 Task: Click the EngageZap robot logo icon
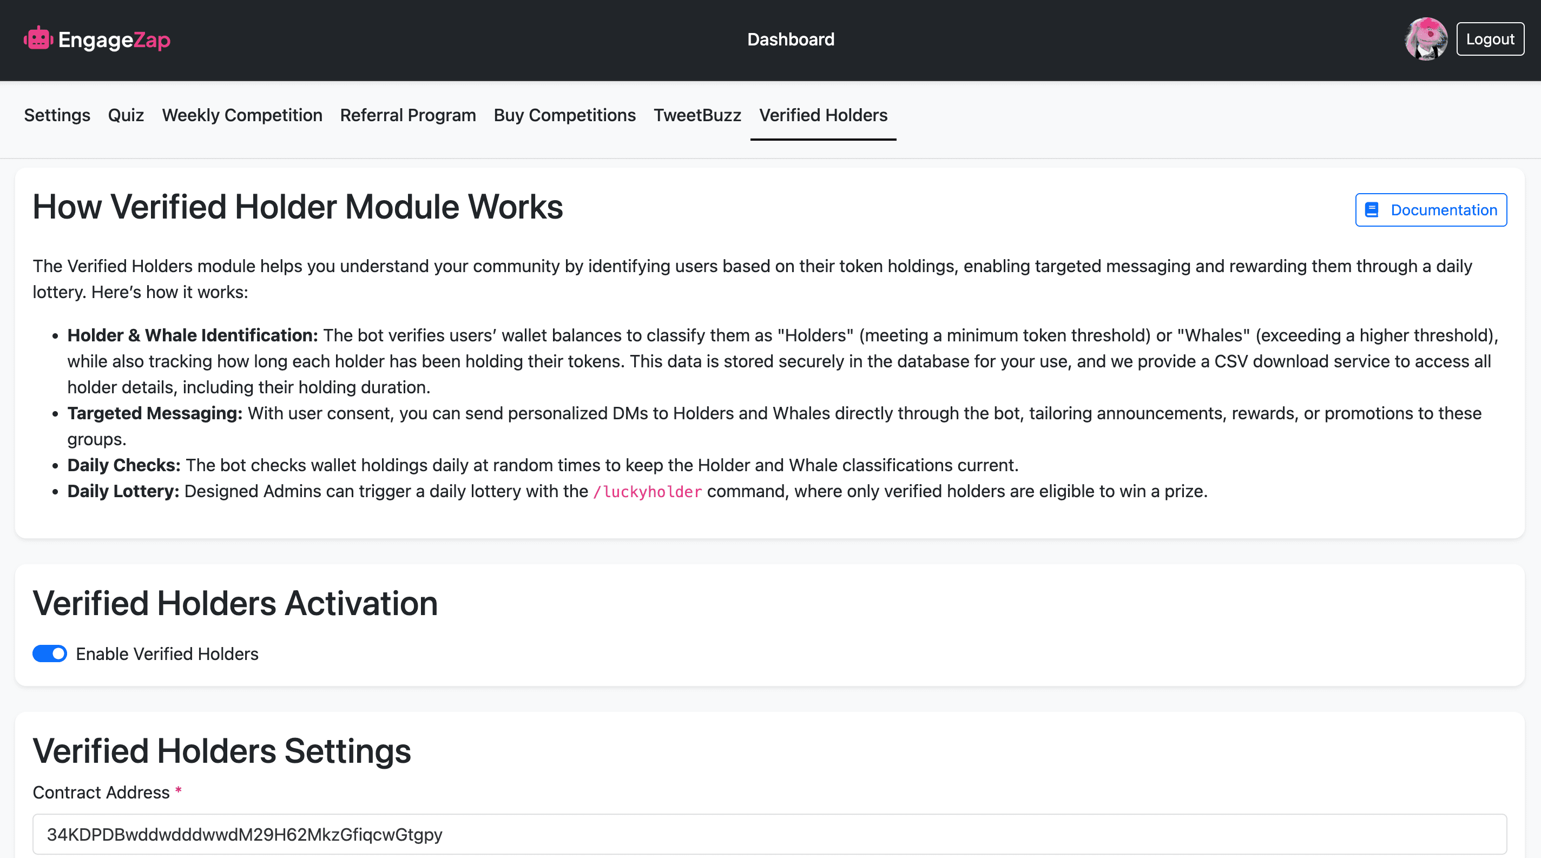[x=38, y=39]
